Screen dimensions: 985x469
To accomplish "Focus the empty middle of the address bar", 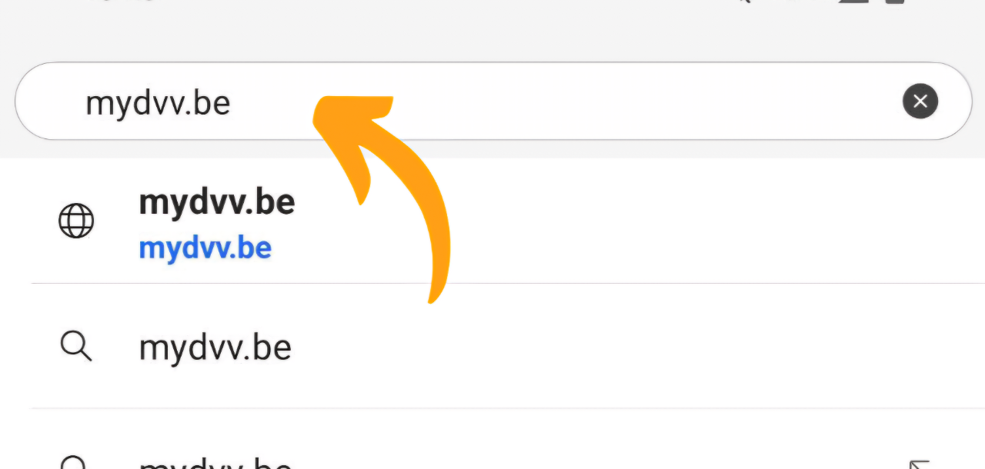I will (x=616, y=101).
